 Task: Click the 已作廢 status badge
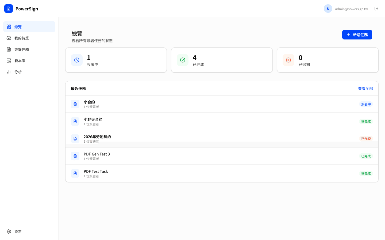[x=366, y=139]
